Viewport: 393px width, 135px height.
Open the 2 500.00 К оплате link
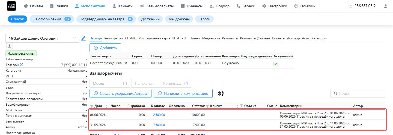tap(159, 115)
